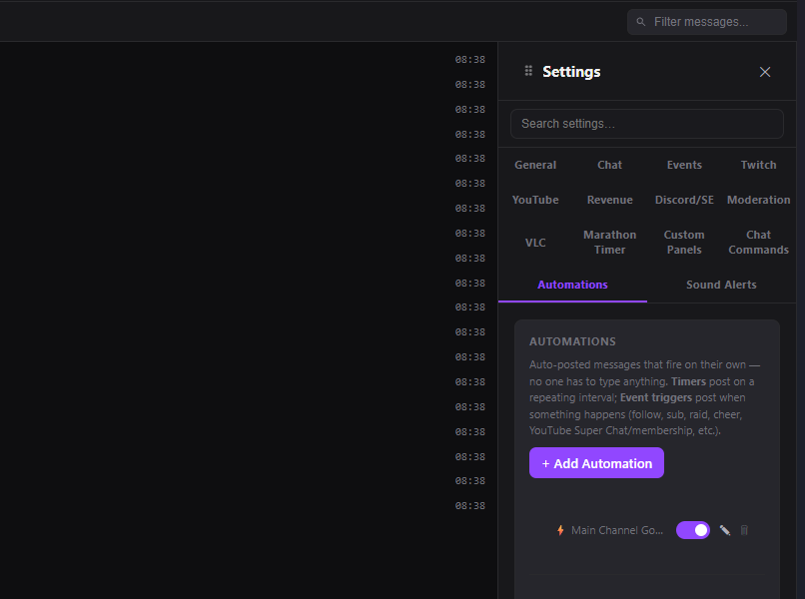Open the Moderation tab
Viewport: 805px width, 599px height.
(x=758, y=200)
